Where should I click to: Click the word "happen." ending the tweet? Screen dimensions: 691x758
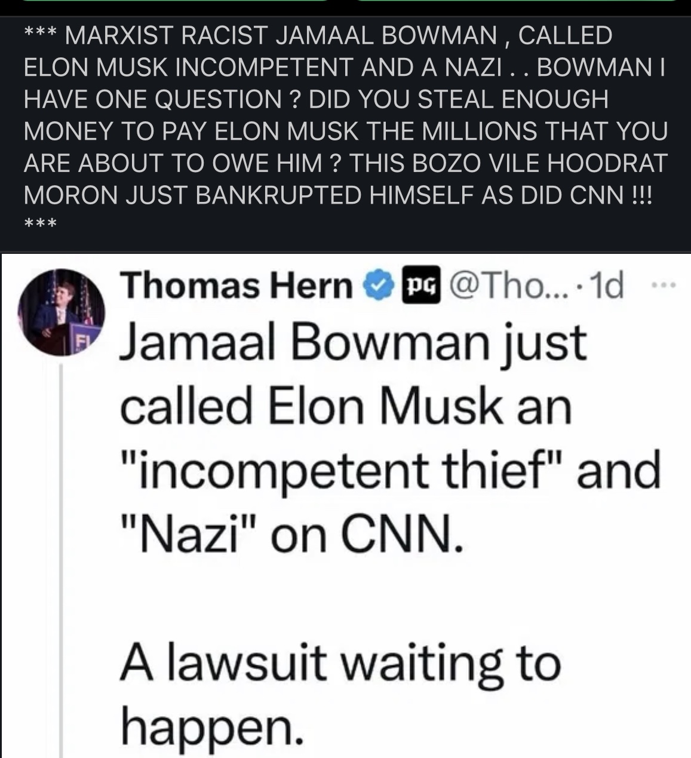210,727
